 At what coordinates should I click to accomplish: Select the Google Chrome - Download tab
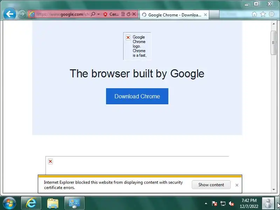pos(174,15)
